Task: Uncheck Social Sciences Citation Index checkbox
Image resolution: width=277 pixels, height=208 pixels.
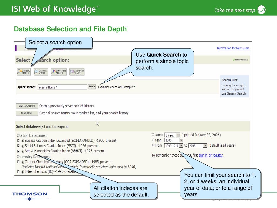Action: point(18,146)
